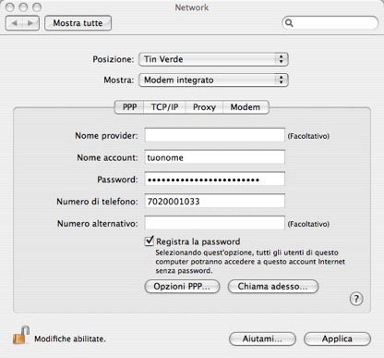Click the Nome provider: label
This screenshot has height=358, width=384.
pyautogui.click(x=106, y=136)
